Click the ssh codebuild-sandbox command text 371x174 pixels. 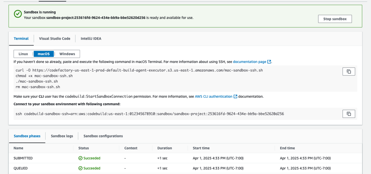coord(150,114)
